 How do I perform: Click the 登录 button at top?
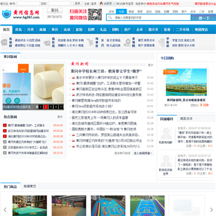[x=77, y=4]
